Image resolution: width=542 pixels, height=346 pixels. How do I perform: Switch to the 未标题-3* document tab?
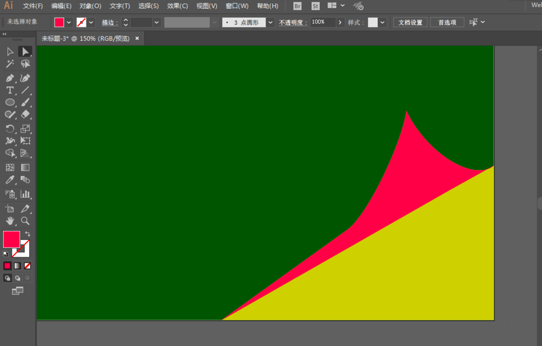(86, 38)
